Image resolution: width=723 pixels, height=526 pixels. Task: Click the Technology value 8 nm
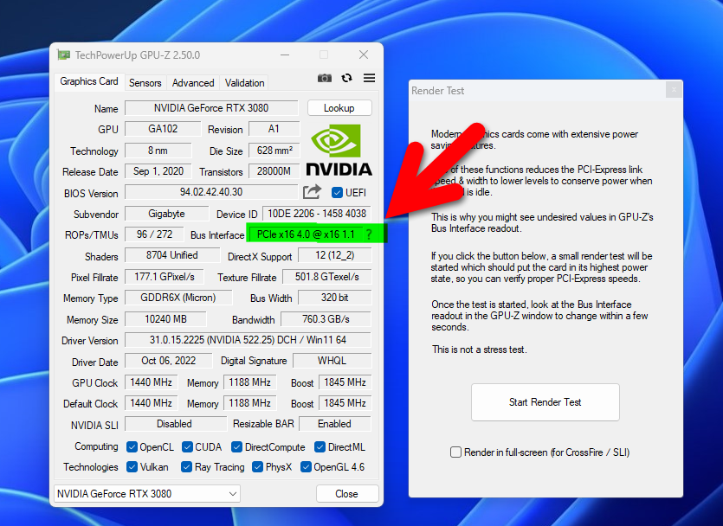point(158,151)
